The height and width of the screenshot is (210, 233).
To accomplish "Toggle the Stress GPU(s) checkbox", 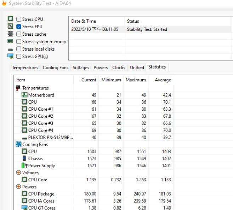I will click(x=19, y=57).
